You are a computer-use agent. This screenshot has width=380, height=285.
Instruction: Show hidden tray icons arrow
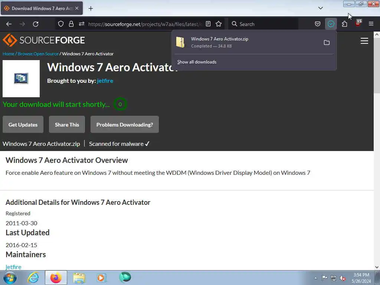click(x=315, y=278)
